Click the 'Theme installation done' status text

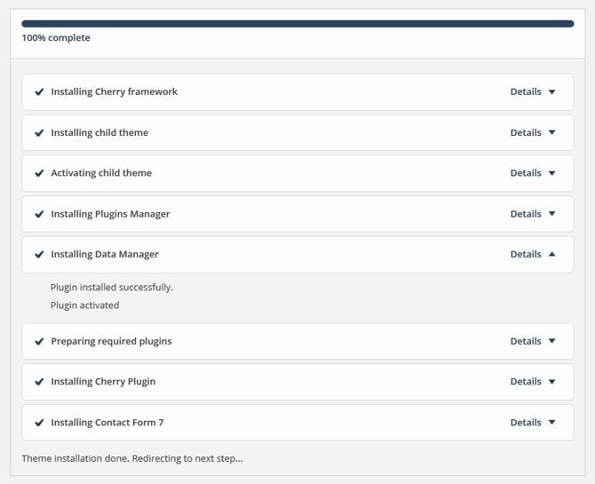pos(131,459)
